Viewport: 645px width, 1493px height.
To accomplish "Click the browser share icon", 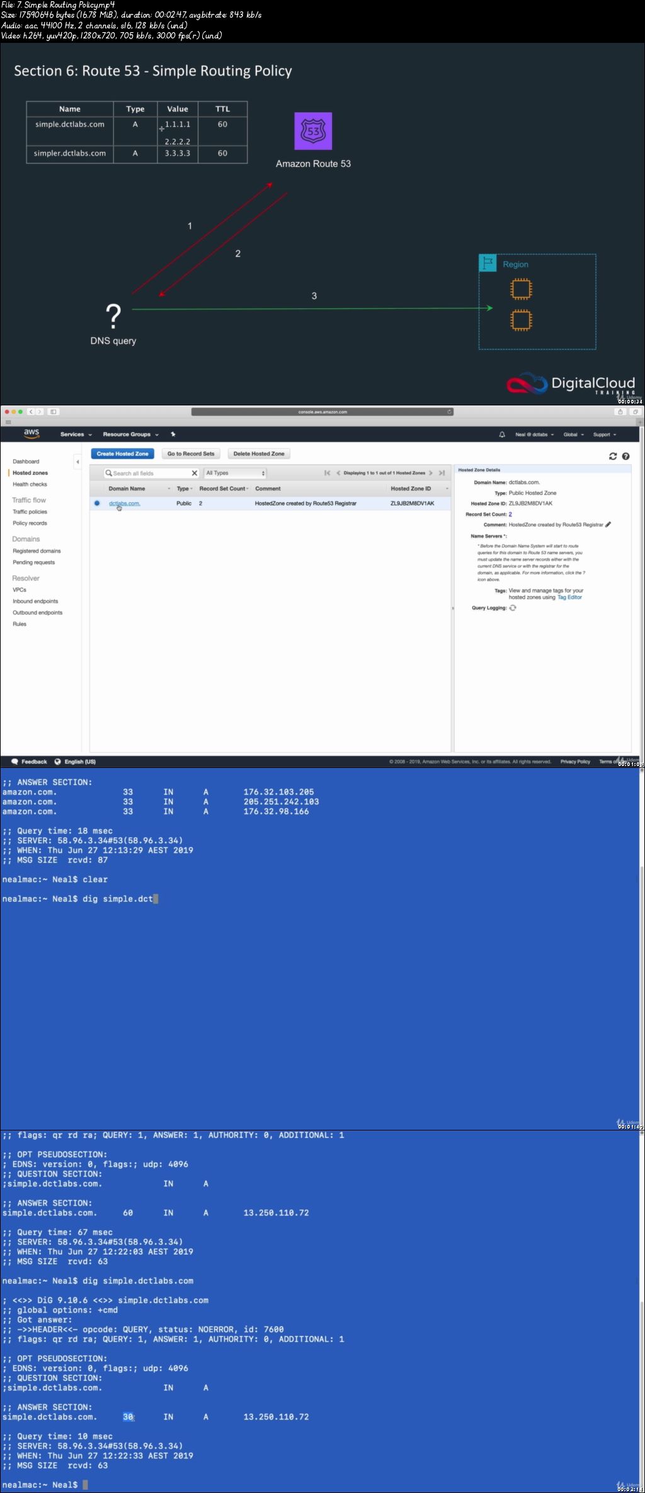I will tap(620, 412).
